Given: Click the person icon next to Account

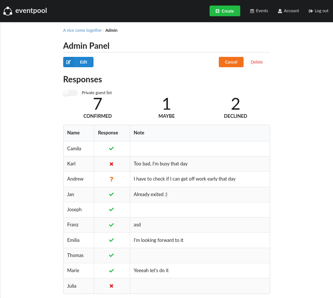Looking at the screenshot, I should click(x=280, y=11).
